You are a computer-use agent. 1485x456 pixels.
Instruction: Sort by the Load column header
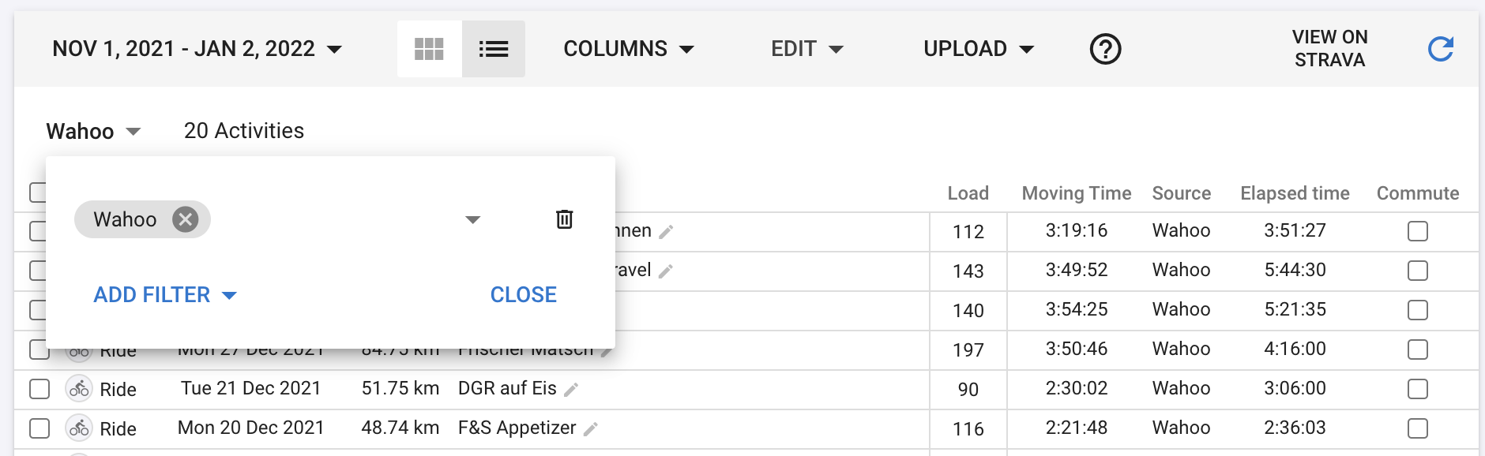[968, 193]
